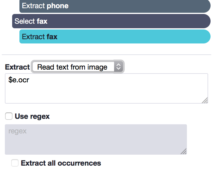Click the "Use regex" label text

(32, 116)
